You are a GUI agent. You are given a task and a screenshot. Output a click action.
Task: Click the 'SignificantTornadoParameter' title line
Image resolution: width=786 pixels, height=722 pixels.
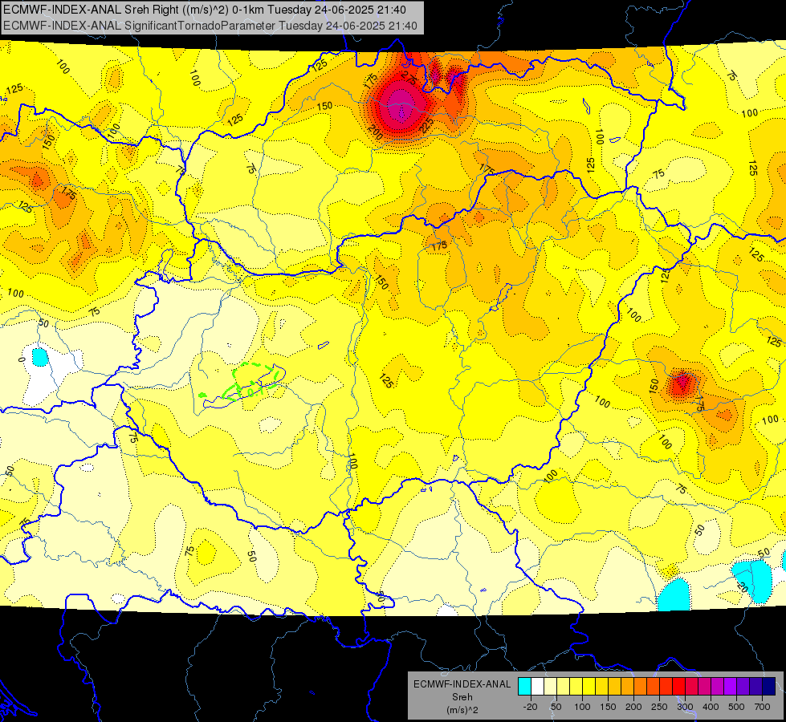click(x=210, y=26)
